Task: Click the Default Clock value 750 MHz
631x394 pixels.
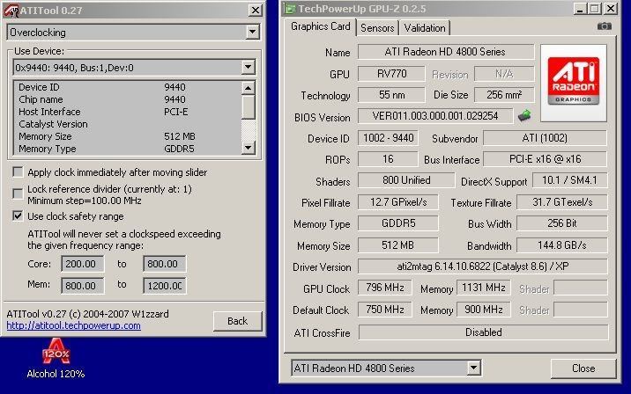Action: [x=385, y=310]
